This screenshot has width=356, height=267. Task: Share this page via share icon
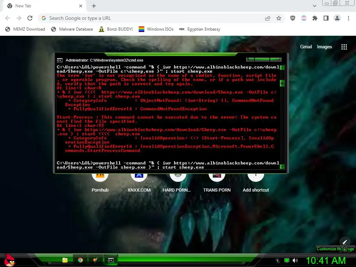point(268,18)
